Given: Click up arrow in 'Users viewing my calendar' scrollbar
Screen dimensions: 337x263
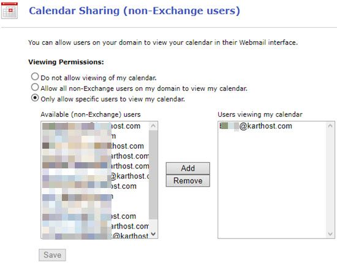Looking at the screenshot, I should point(330,126).
